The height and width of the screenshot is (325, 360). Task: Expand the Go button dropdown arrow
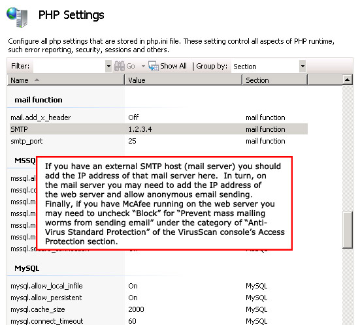click(143, 67)
